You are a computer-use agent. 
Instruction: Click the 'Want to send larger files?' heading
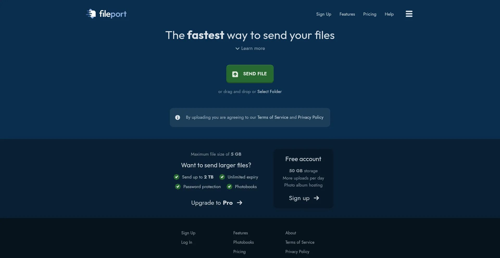pyautogui.click(x=216, y=165)
